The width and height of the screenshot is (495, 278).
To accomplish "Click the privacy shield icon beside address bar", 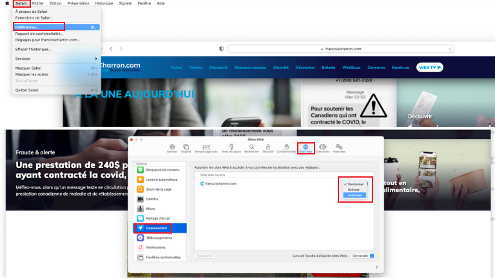I will pos(221,49).
